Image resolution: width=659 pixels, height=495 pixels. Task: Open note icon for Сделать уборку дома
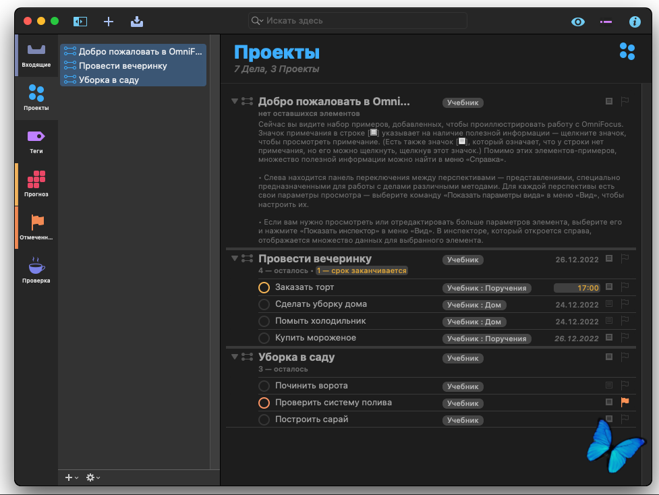[608, 303]
